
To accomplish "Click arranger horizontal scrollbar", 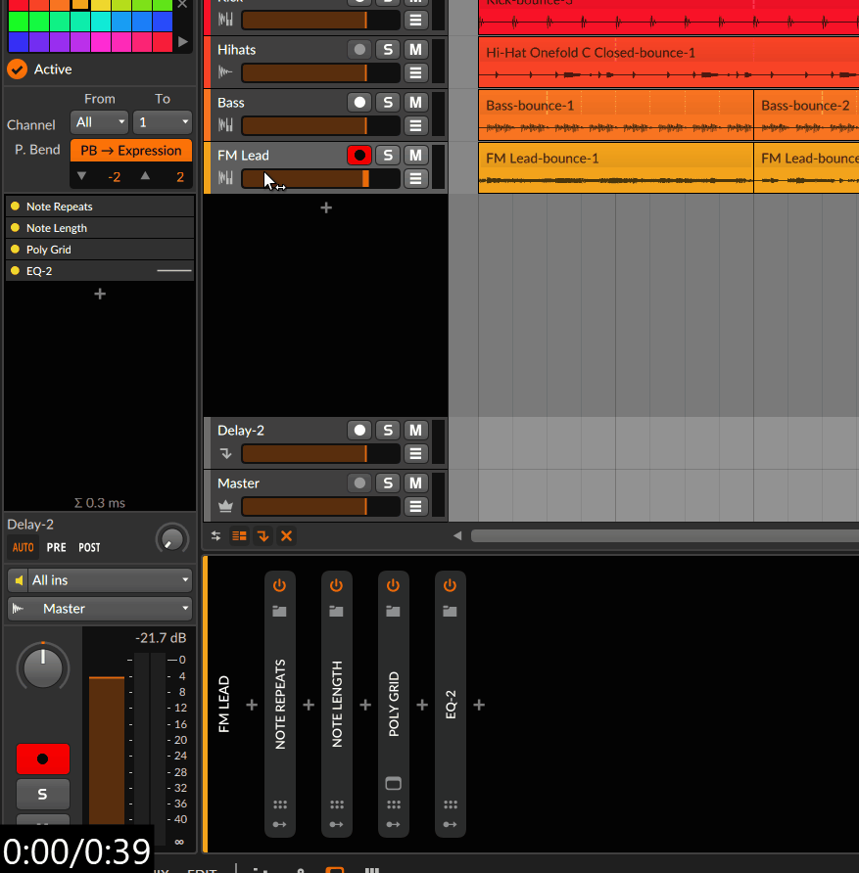I will (x=665, y=536).
